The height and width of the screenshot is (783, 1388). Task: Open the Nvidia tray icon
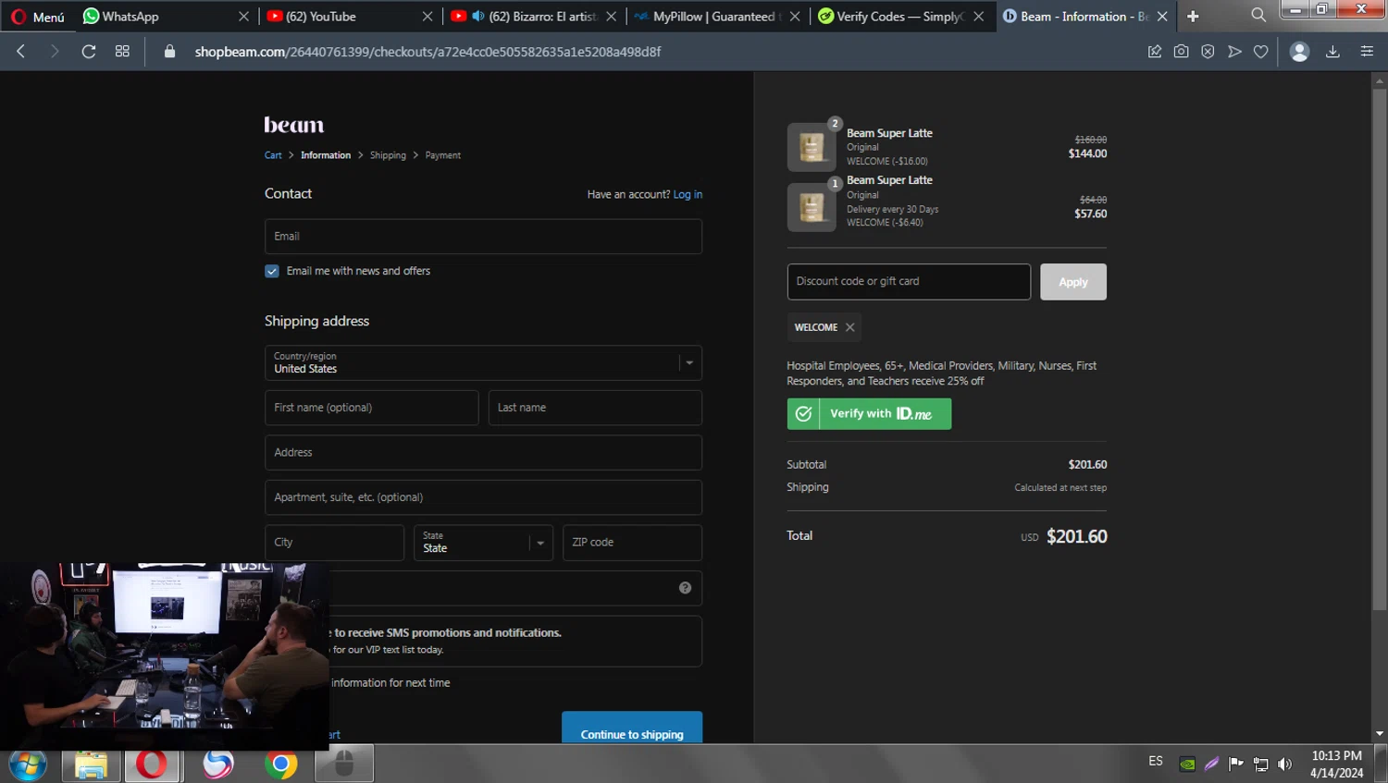click(1187, 765)
